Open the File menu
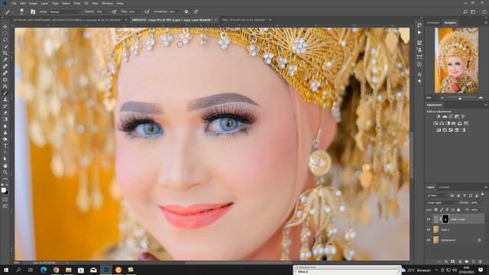489x275 pixels. point(14,3)
